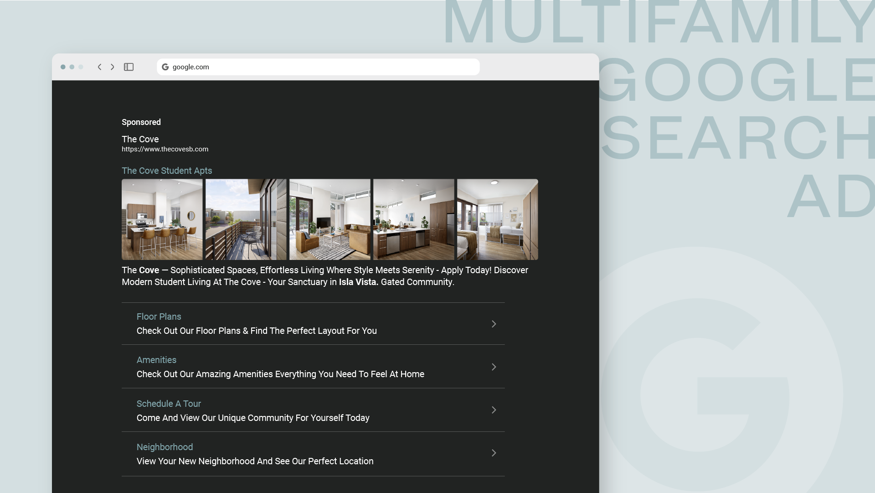Click the green traffic light window control
This screenshot has height=493, width=875.
[81, 67]
